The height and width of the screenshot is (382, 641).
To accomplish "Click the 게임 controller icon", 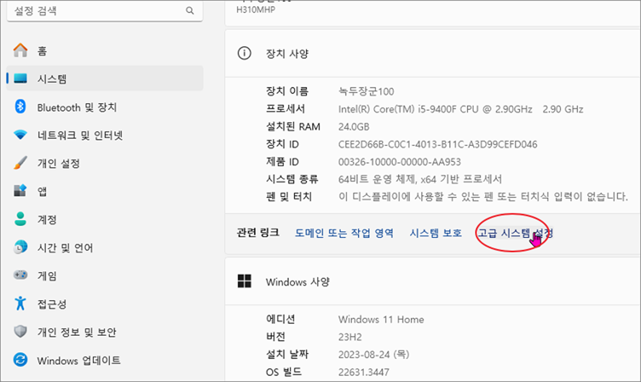I will [21, 276].
